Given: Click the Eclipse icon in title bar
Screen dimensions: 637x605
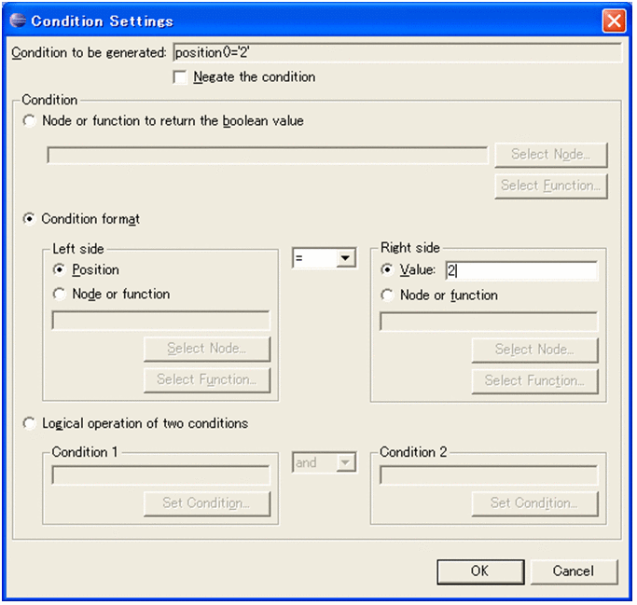Looking at the screenshot, I should tap(18, 21).
